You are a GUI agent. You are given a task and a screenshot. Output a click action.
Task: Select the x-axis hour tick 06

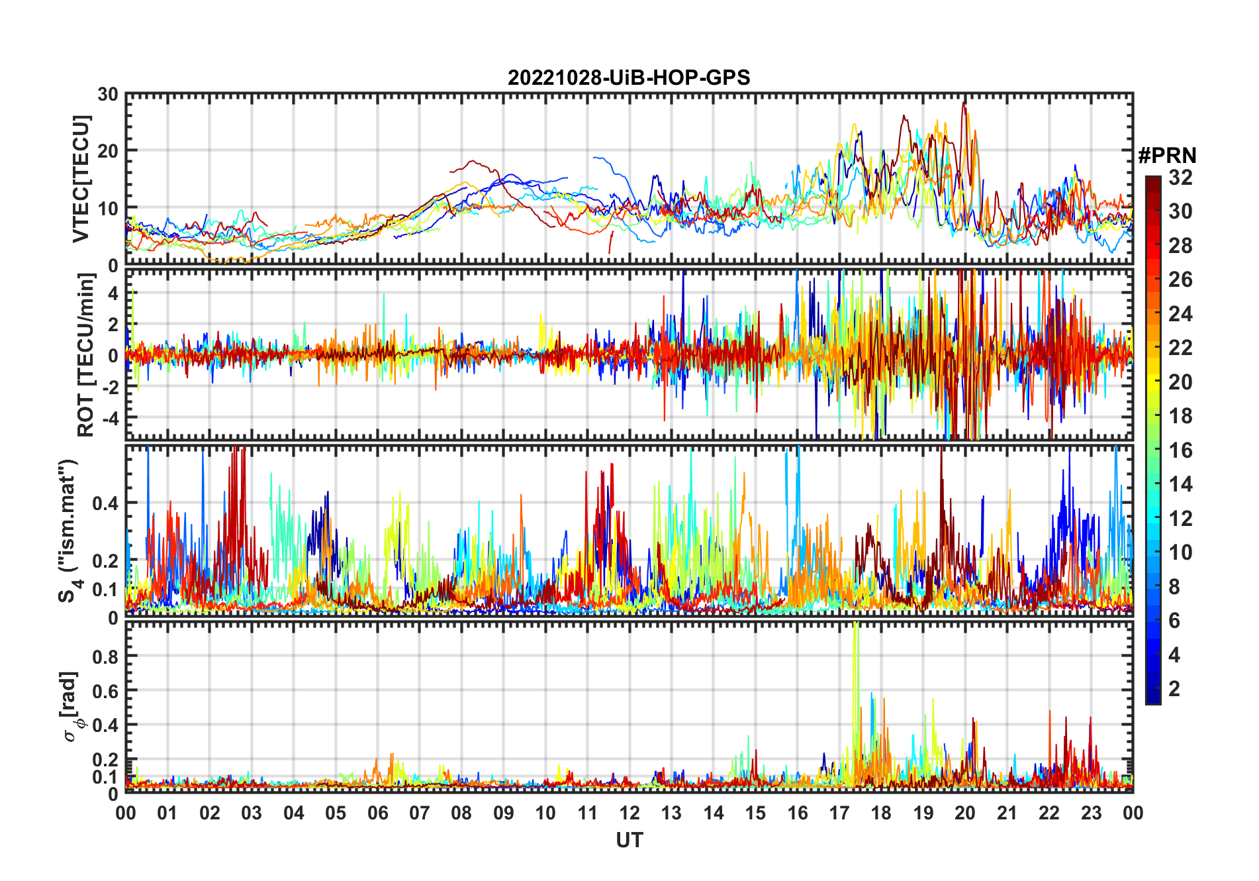377,813
